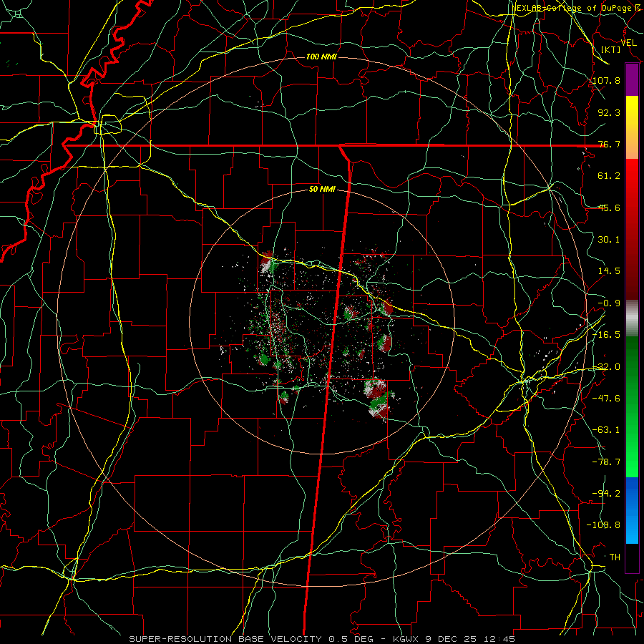Viewport: 644px width, 644px height.
Task: Click the TH legend label
Action: (x=615, y=557)
